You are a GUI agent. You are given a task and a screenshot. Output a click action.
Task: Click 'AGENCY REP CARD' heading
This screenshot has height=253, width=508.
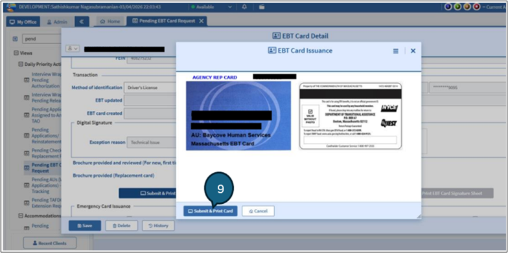tap(215, 78)
